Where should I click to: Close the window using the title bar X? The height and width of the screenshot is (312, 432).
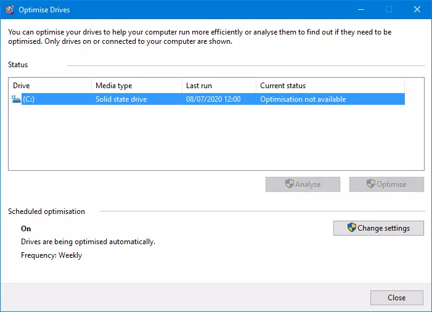[x=417, y=10]
